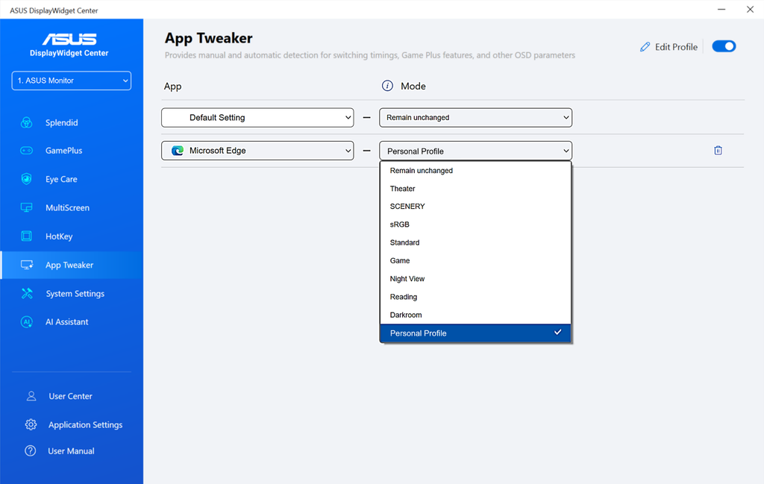
Task: Open the System Settings tools icon
Action: tap(27, 294)
